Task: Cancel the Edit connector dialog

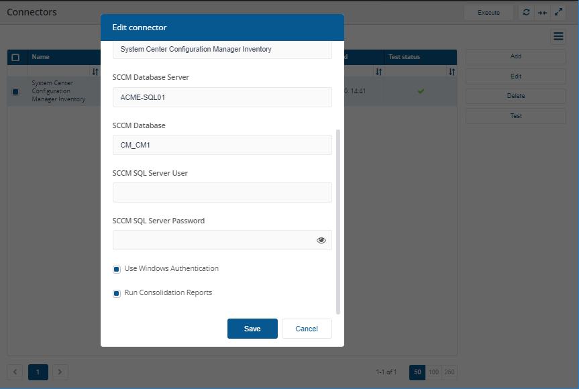Action: point(307,329)
